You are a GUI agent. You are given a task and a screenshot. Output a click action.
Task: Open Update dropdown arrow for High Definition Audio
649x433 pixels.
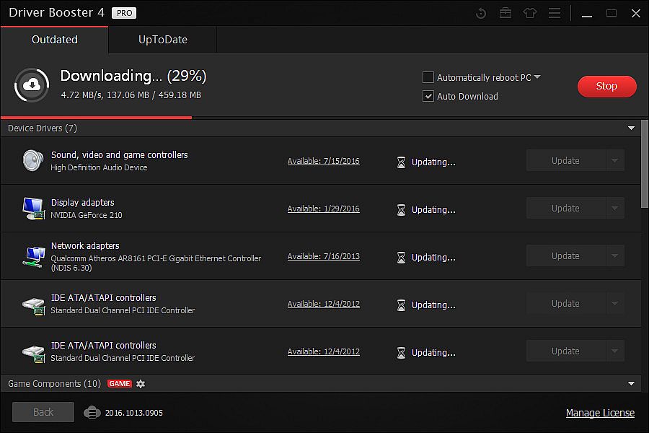pyautogui.click(x=615, y=160)
